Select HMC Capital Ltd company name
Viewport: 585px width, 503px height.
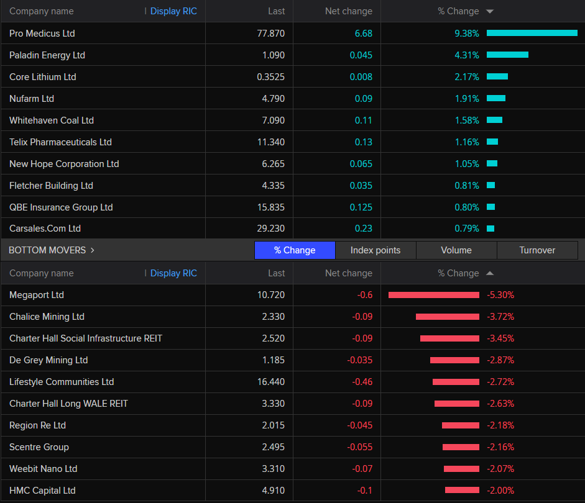(42, 491)
